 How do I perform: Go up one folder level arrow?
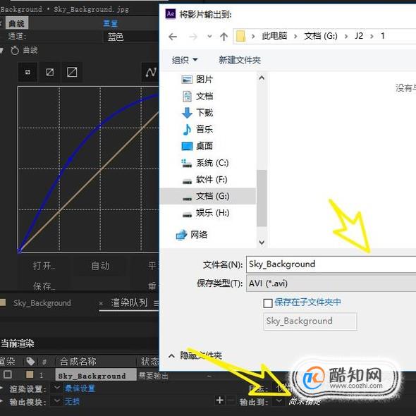tap(224, 37)
